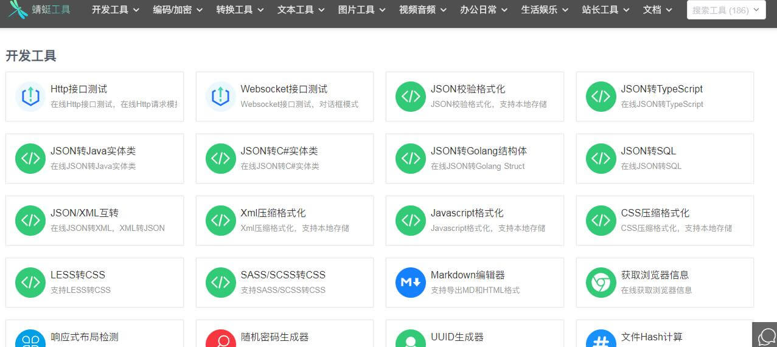Click the 蜻蜓工具 dragonfly logo

coord(18,9)
